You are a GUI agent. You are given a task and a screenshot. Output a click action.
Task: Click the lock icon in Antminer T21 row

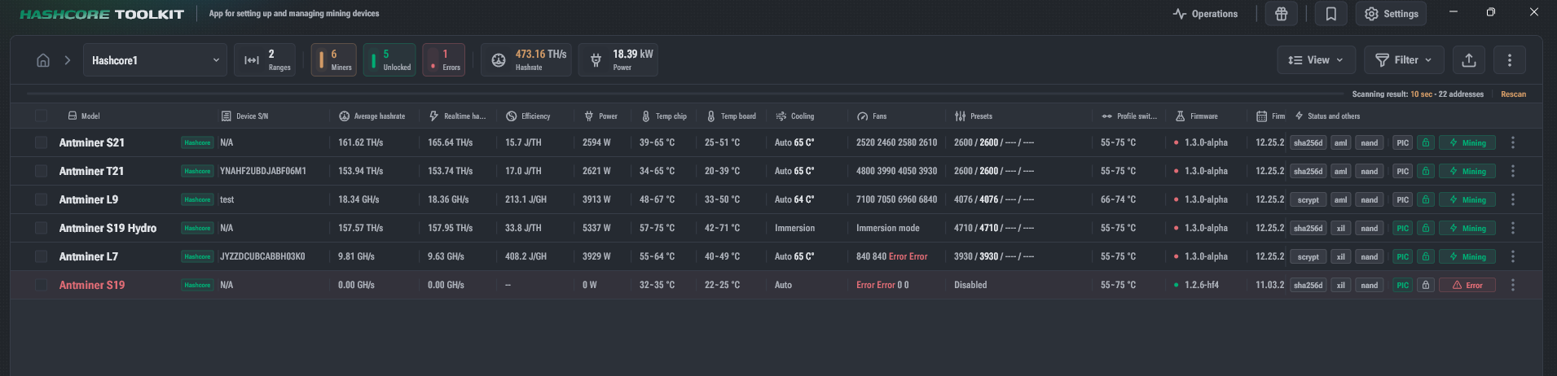pos(1426,171)
